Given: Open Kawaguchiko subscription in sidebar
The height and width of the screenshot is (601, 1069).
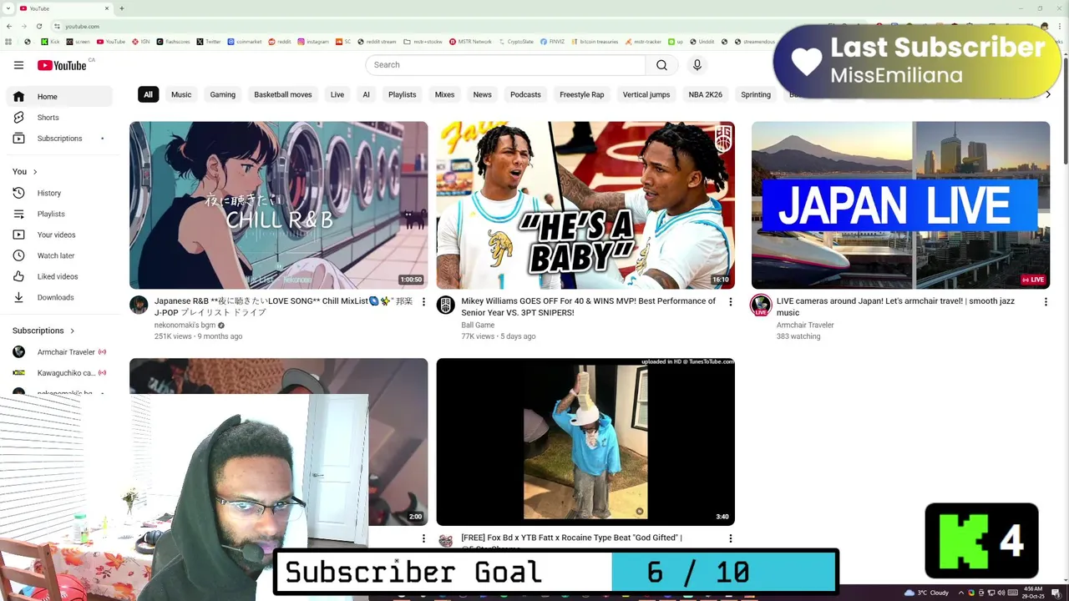Looking at the screenshot, I should click(x=59, y=373).
